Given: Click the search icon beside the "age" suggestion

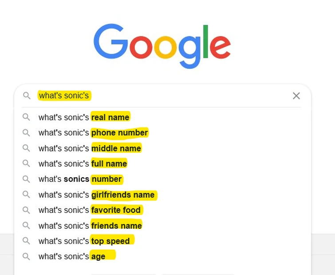Looking at the screenshot, I should pos(27,256).
